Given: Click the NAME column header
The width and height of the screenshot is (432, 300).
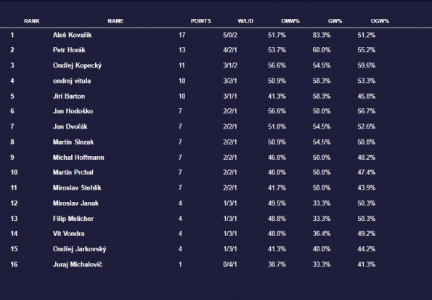Looking at the screenshot, I should point(115,21).
